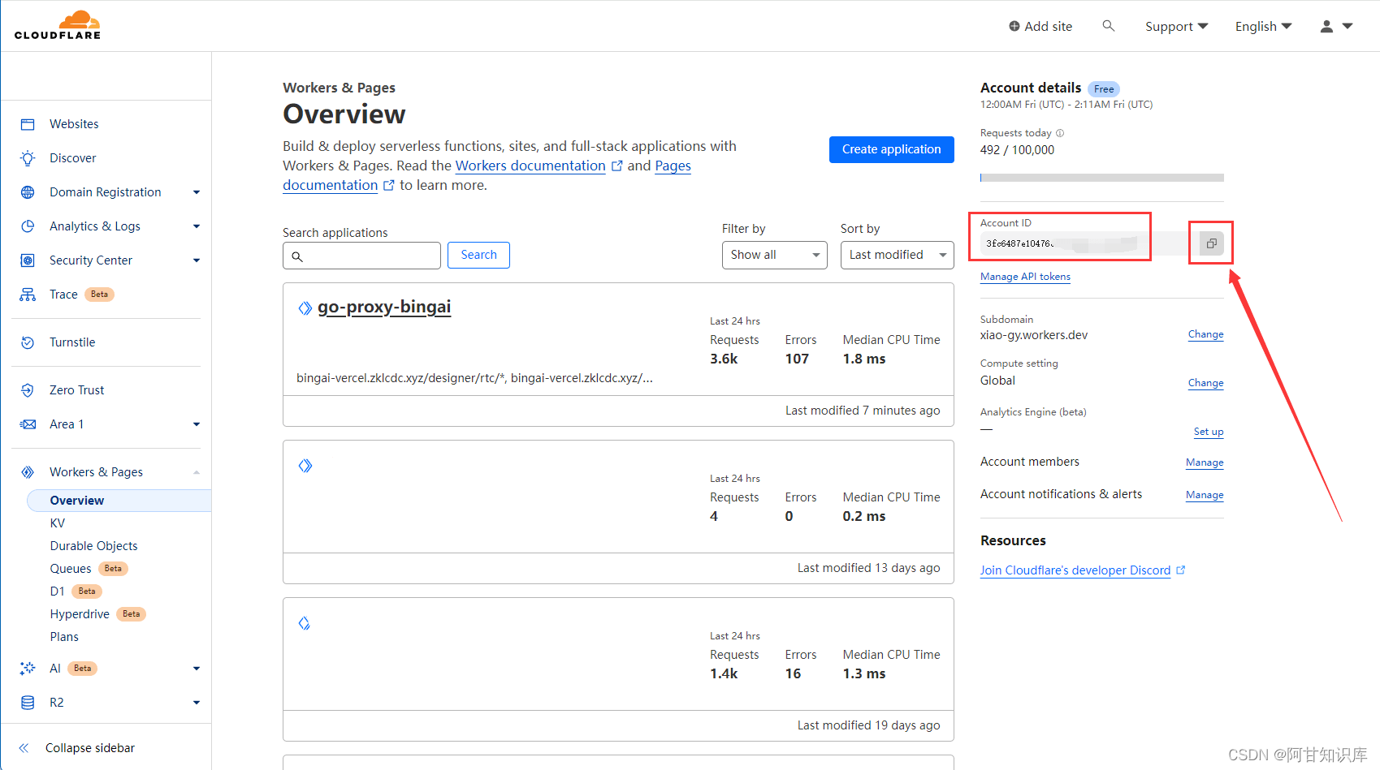Change the Compute setting

[x=1205, y=383]
